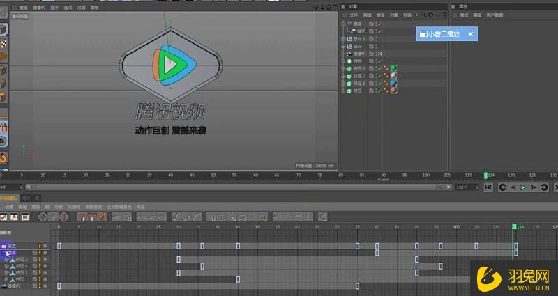Select the orange grid Workplane mode icon
The height and width of the screenshot is (296, 558).
tap(3, 57)
